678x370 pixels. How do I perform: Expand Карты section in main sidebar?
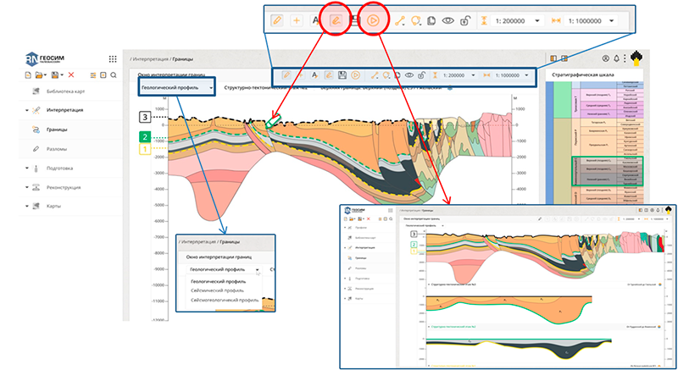[27, 207]
